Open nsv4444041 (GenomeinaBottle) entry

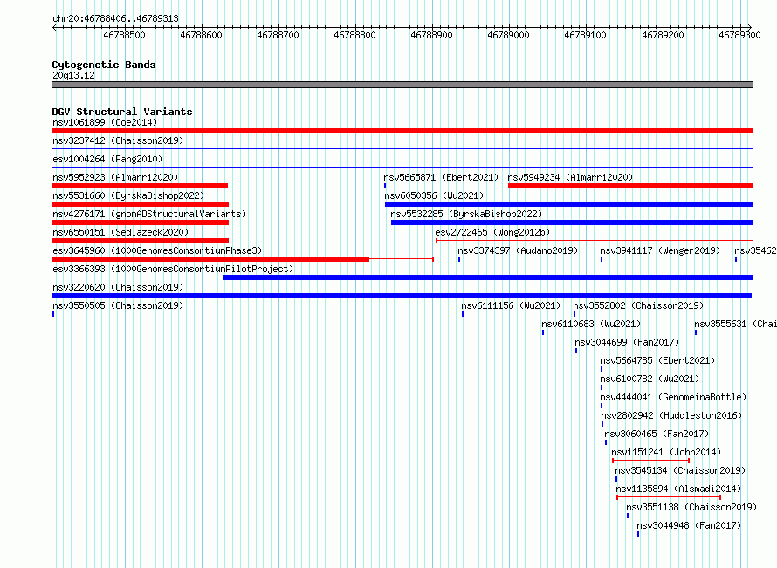[x=673, y=397]
